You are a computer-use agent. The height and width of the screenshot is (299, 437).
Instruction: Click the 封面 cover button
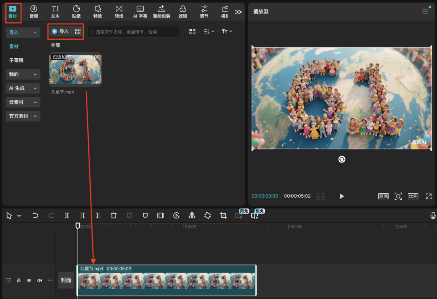[x=66, y=280]
